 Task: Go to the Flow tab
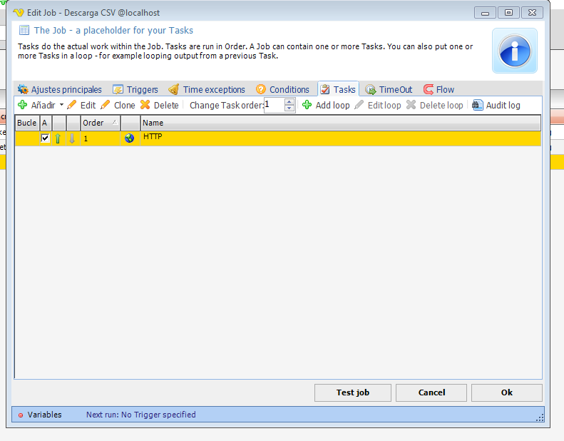click(439, 89)
